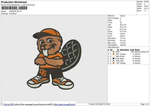Click the Print to PDF link

pos(9,104)
